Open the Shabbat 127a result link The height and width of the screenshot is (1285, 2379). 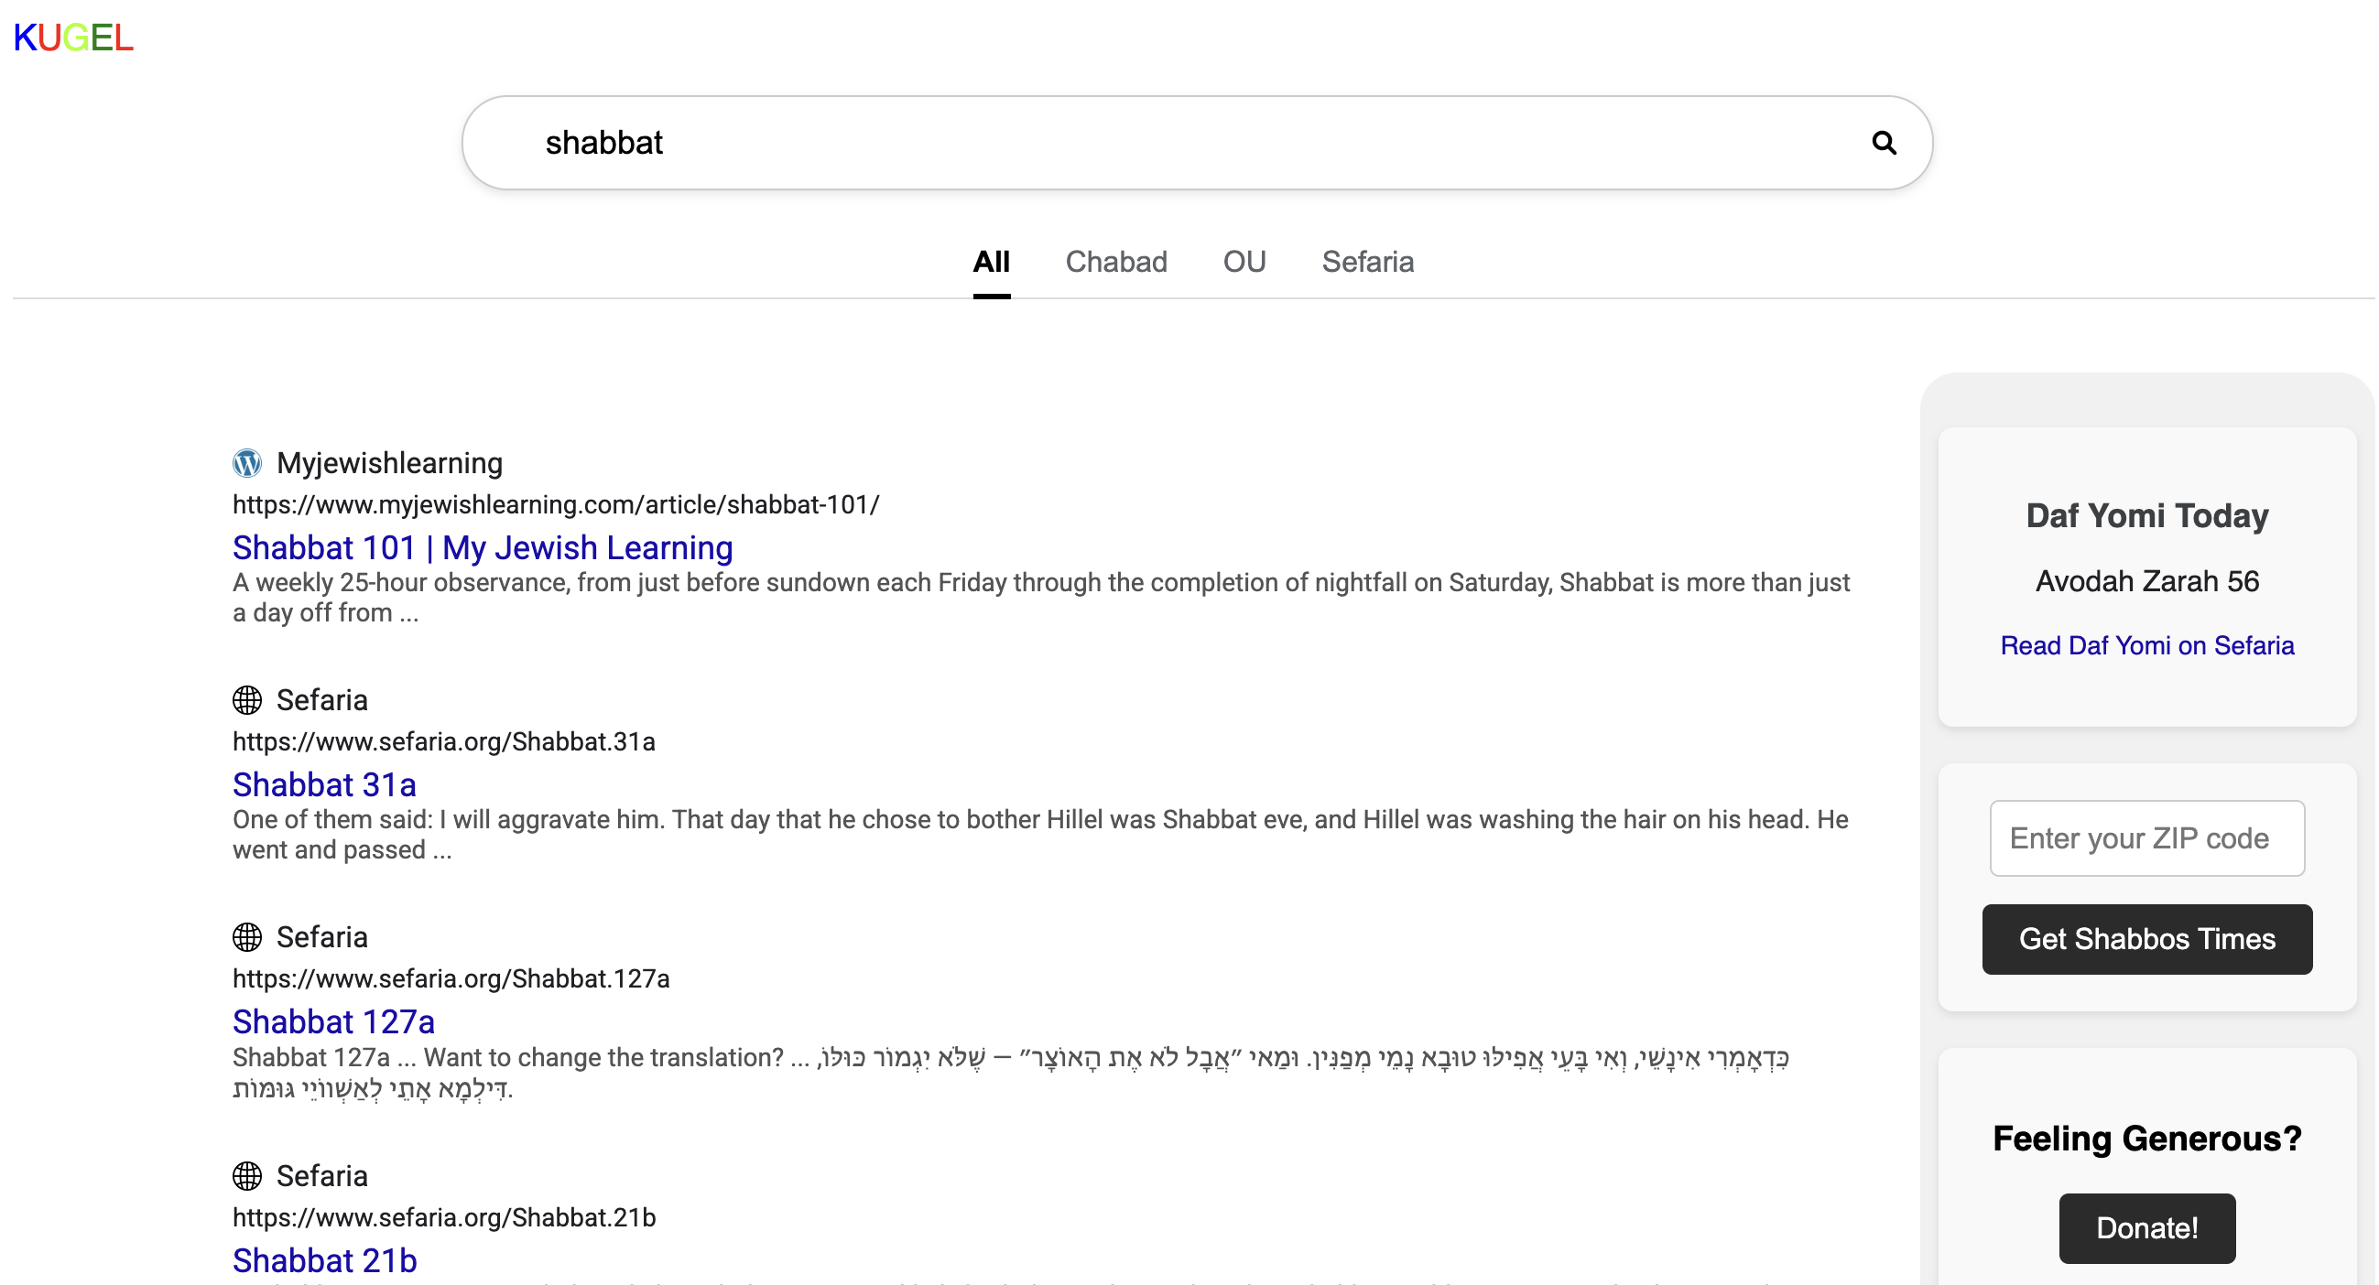333,1023
